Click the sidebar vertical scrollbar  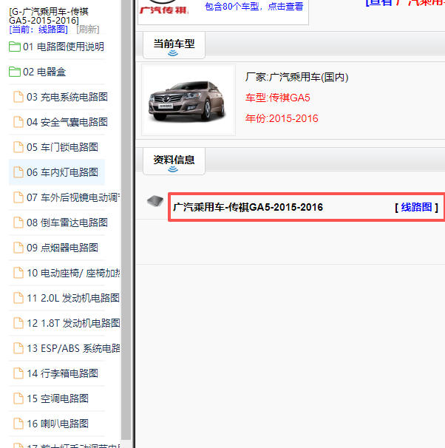(126, 220)
